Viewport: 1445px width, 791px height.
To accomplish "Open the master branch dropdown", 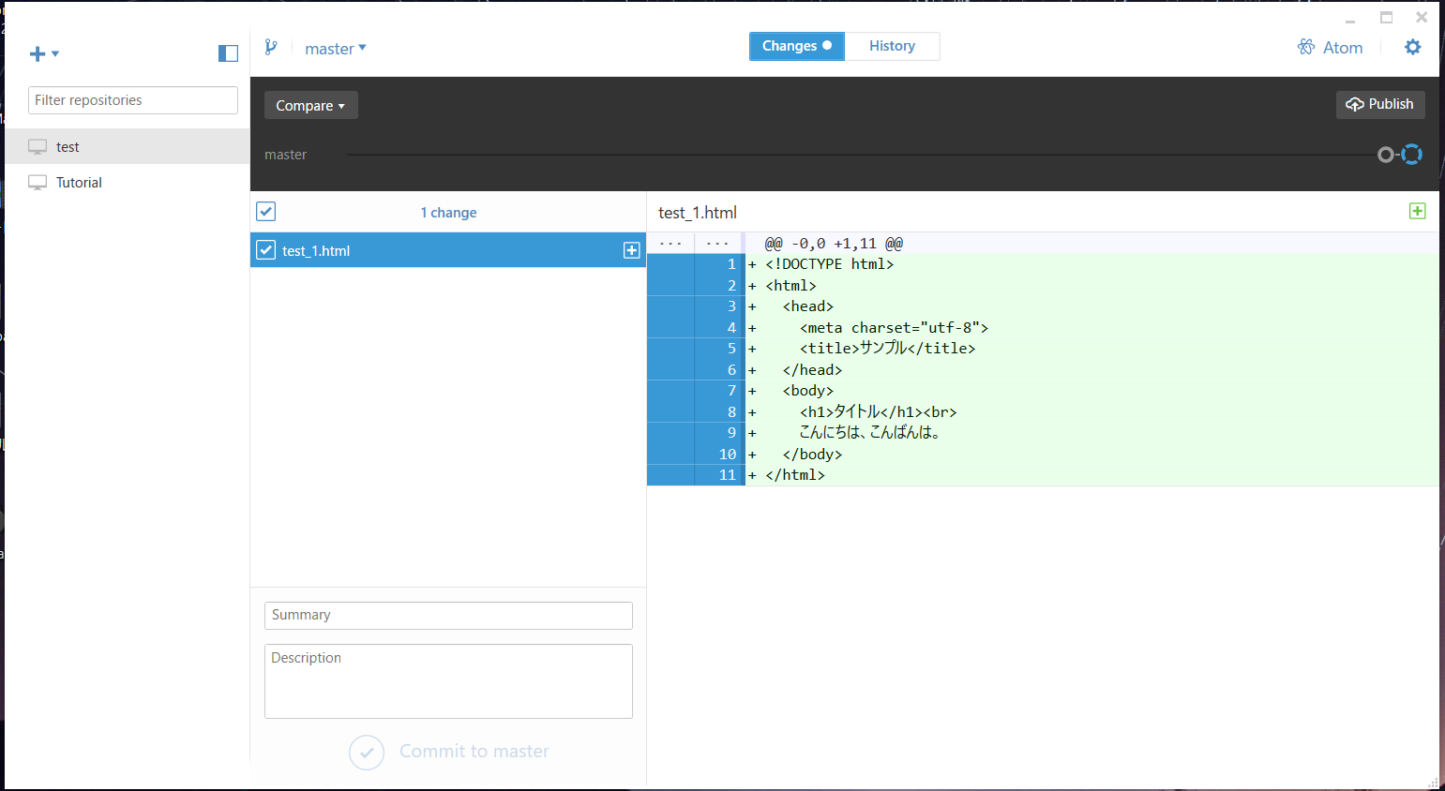I will coord(335,49).
